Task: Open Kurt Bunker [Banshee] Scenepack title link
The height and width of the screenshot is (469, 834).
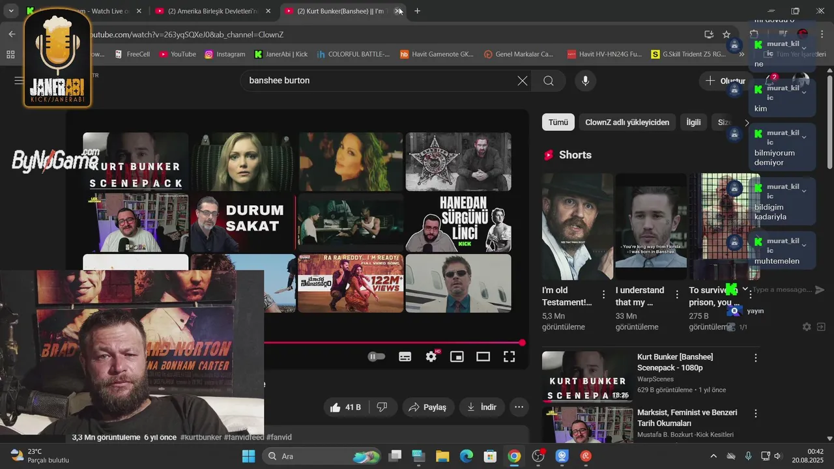Action: [x=675, y=362]
